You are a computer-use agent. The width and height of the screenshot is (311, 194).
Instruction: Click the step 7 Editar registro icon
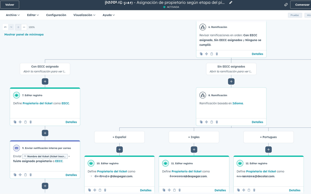(16, 95)
